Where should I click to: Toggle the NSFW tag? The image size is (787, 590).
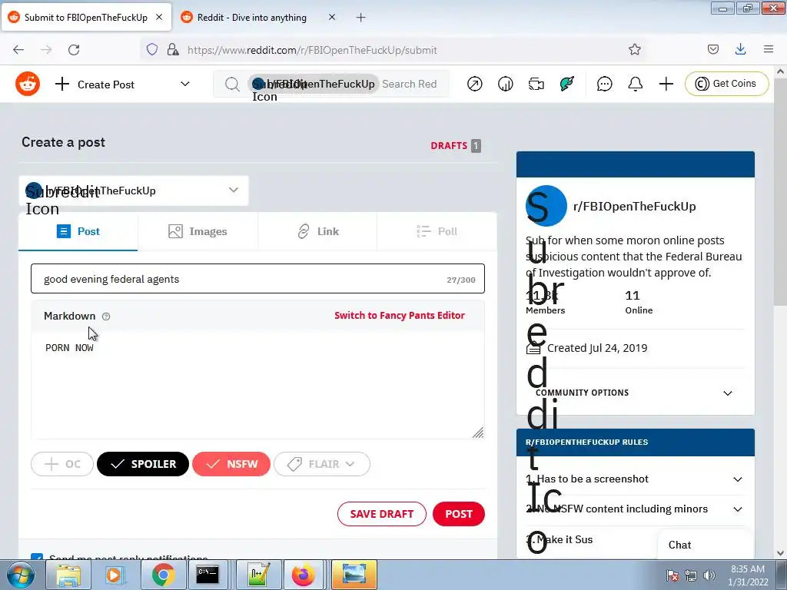tap(231, 464)
